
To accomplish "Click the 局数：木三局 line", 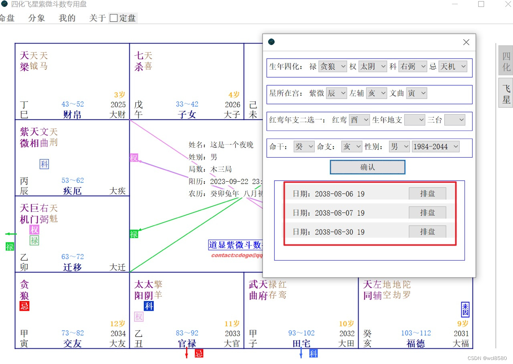I will coord(210,169).
